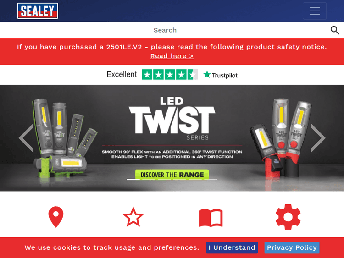Click the red open book icon

point(211,218)
